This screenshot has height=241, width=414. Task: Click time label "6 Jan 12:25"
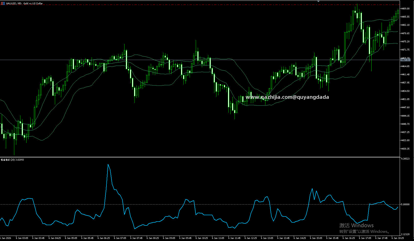pyautogui.click(x=251, y=238)
